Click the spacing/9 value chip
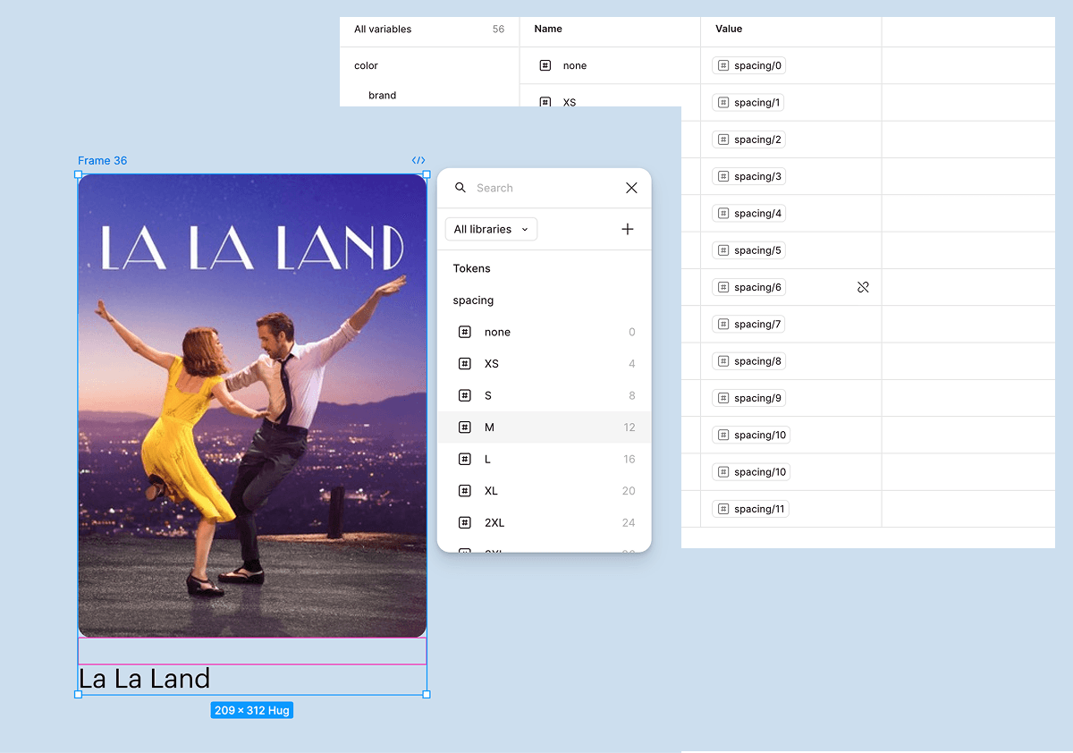This screenshot has width=1073, height=753. click(x=748, y=398)
